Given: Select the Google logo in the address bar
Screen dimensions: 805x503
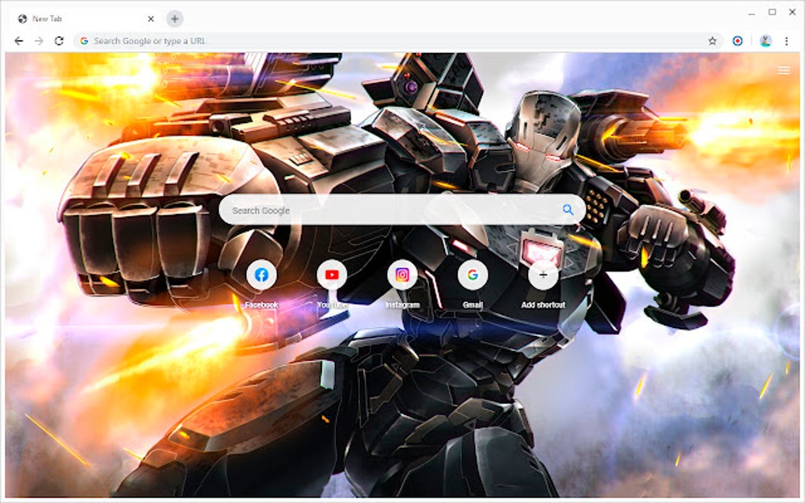Looking at the screenshot, I should (84, 40).
